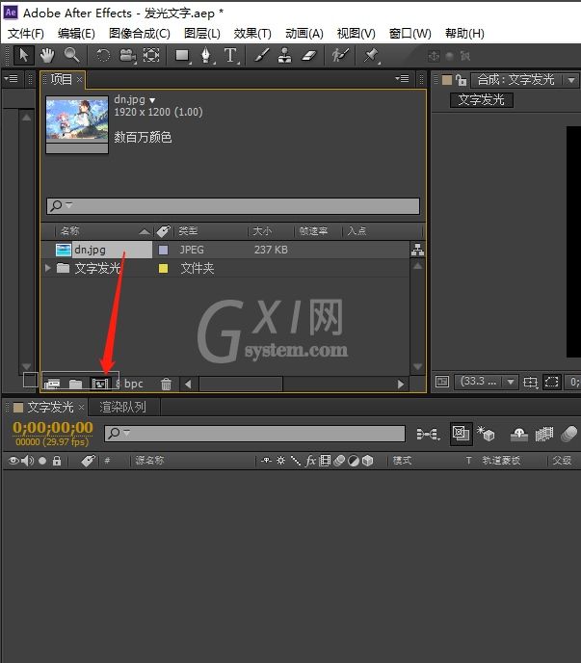Select the Hand tool
The image size is (581, 663).
point(47,55)
